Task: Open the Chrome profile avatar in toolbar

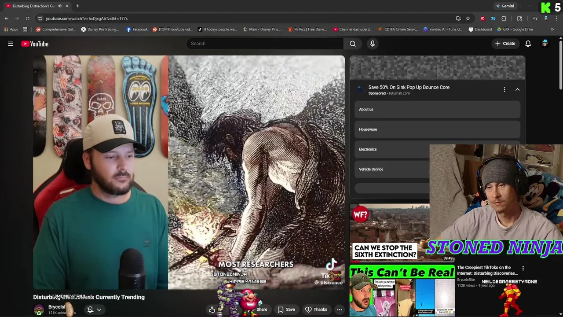Action: pos(546,18)
